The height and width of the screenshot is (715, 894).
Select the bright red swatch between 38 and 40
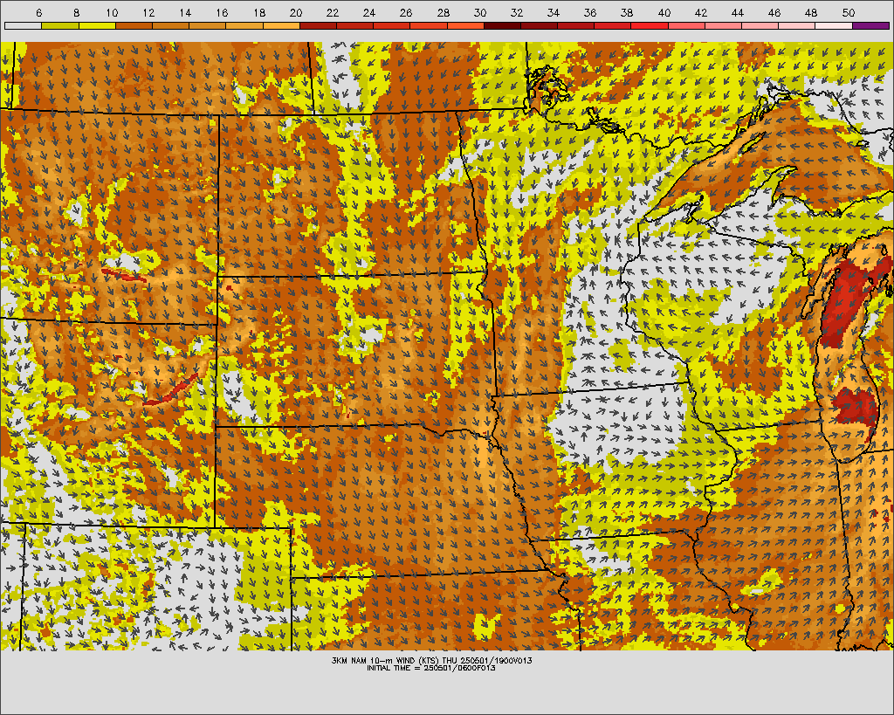[650, 25]
